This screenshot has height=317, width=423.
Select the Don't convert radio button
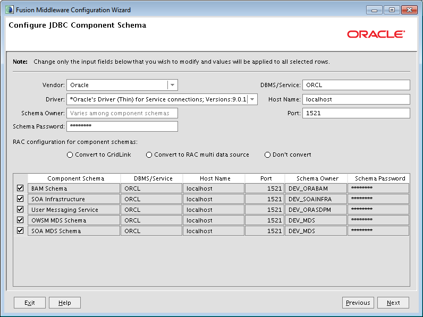267,155
